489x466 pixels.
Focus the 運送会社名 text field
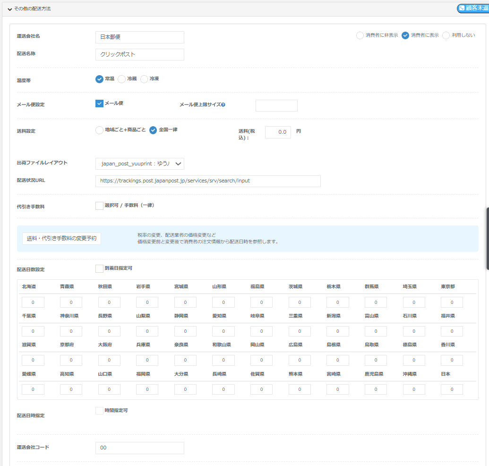pyautogui.click(x=139, y=37)
